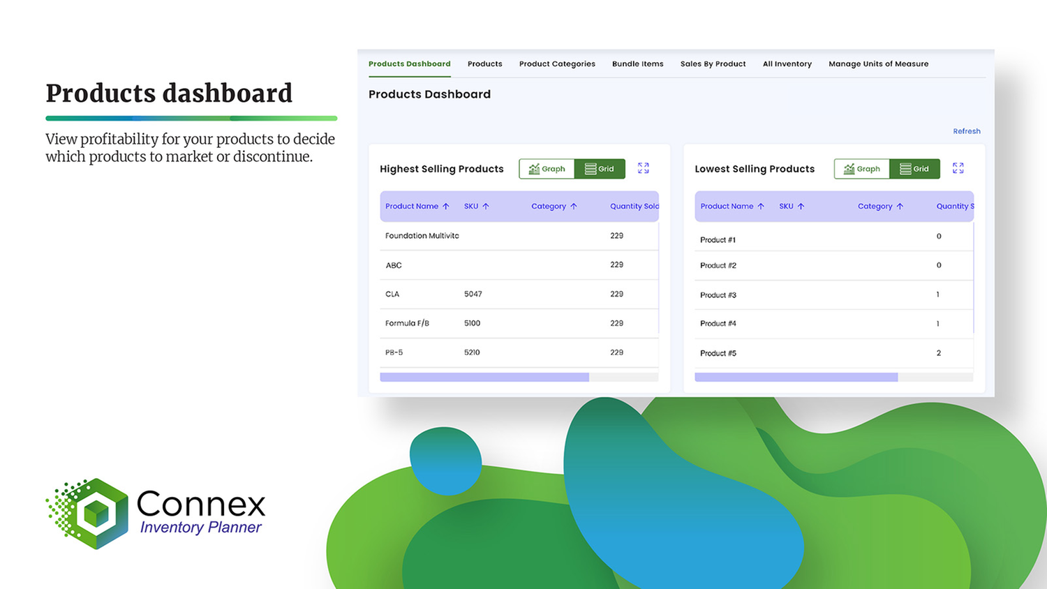Screen dimensions: 1047x589
Task: Expand the Highest Selling Products panel to fullscreen
Action: 644,168
